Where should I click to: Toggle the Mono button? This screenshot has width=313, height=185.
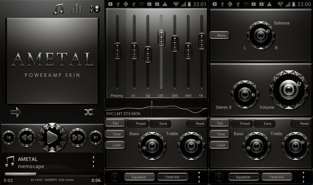(219, 35)
